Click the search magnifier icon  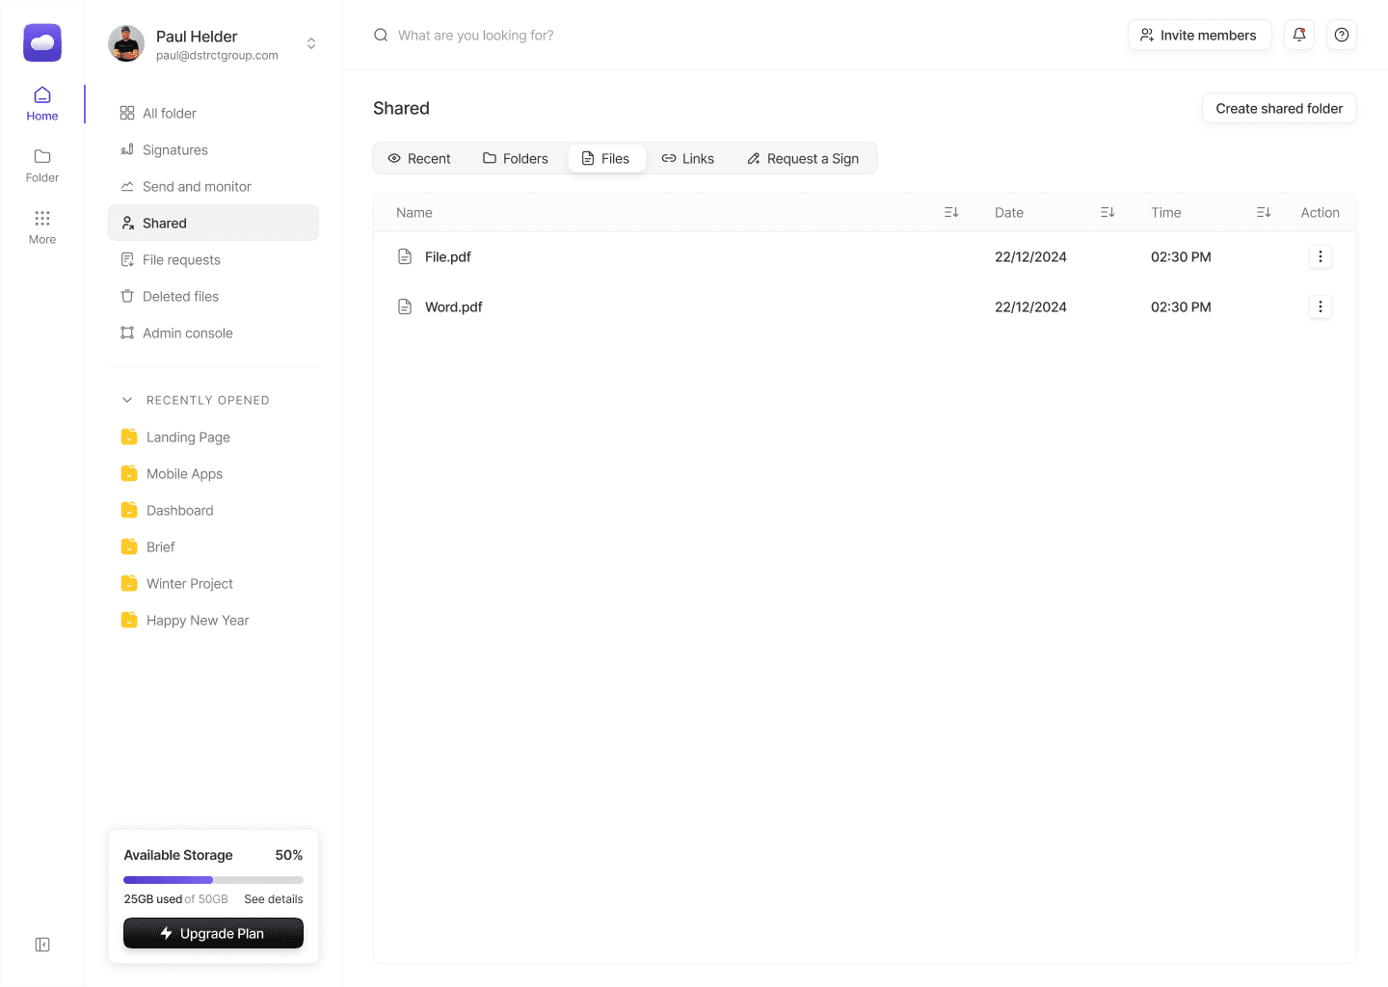(x=381, y=35)
